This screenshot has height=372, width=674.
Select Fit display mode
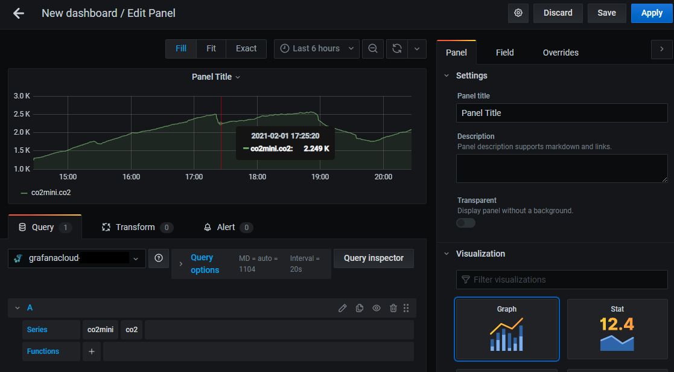[211, 48]
